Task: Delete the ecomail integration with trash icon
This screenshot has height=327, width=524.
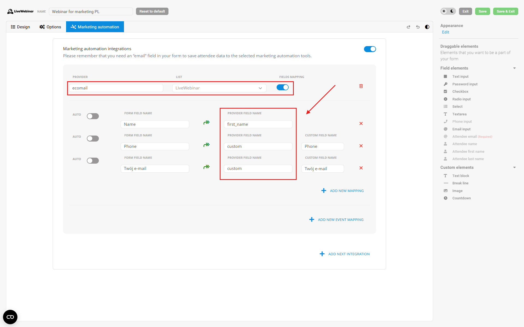Action: point(361,86)
